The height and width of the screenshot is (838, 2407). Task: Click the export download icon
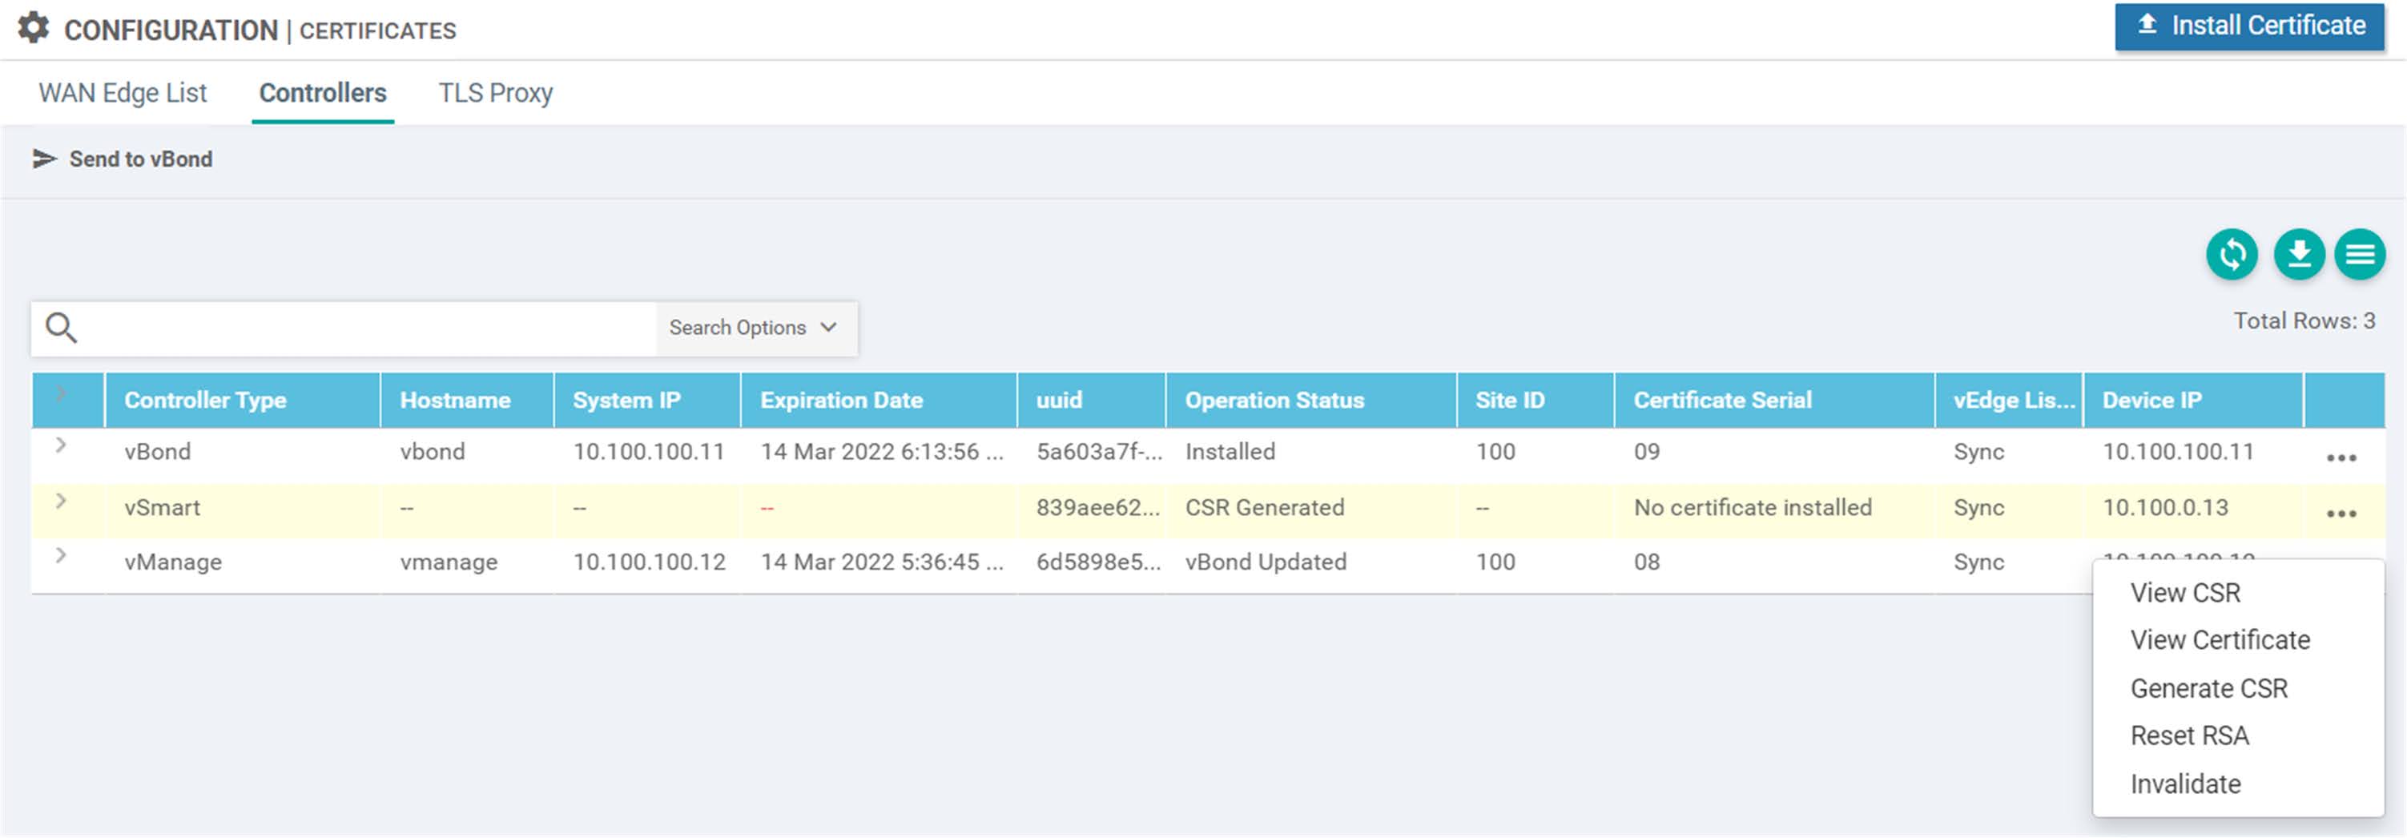2299,253
